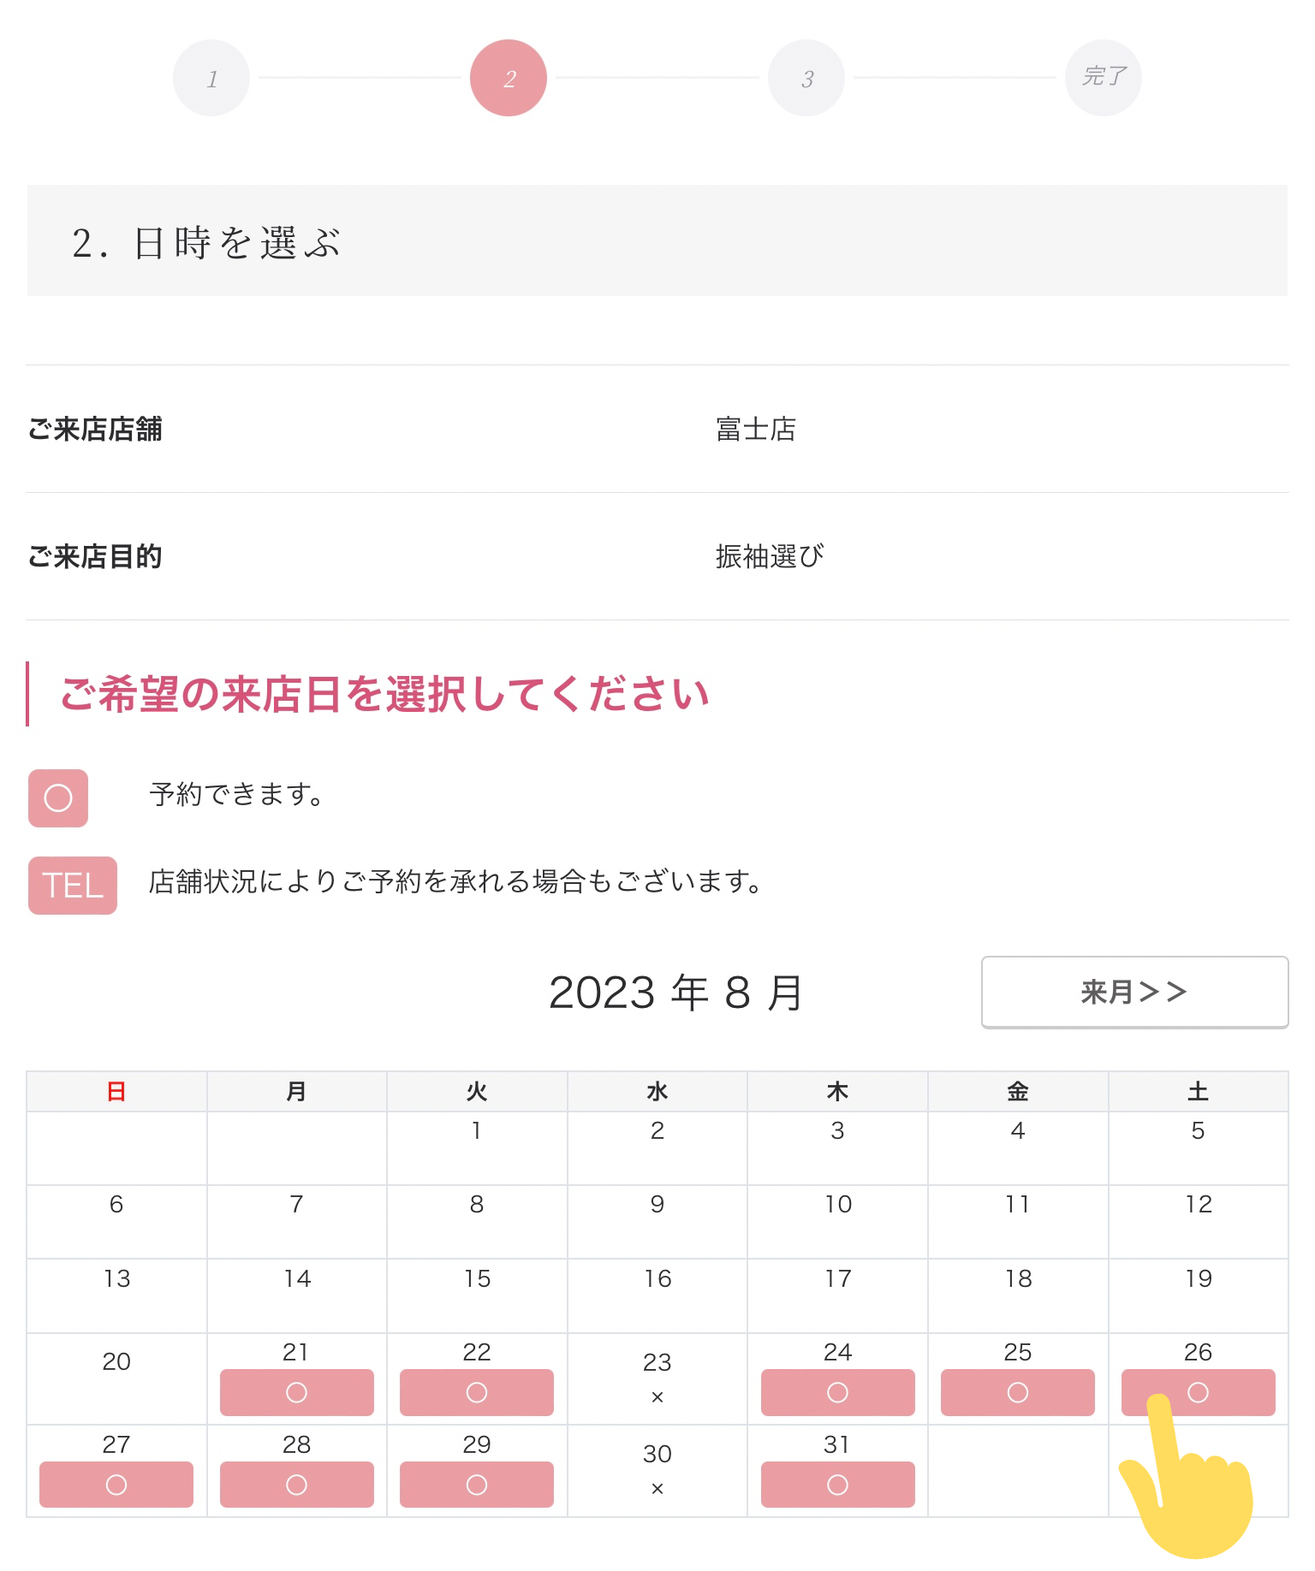Click the circle legend icon for 予約できます
Screen dimensions: 1315x1571
(58, 798)
